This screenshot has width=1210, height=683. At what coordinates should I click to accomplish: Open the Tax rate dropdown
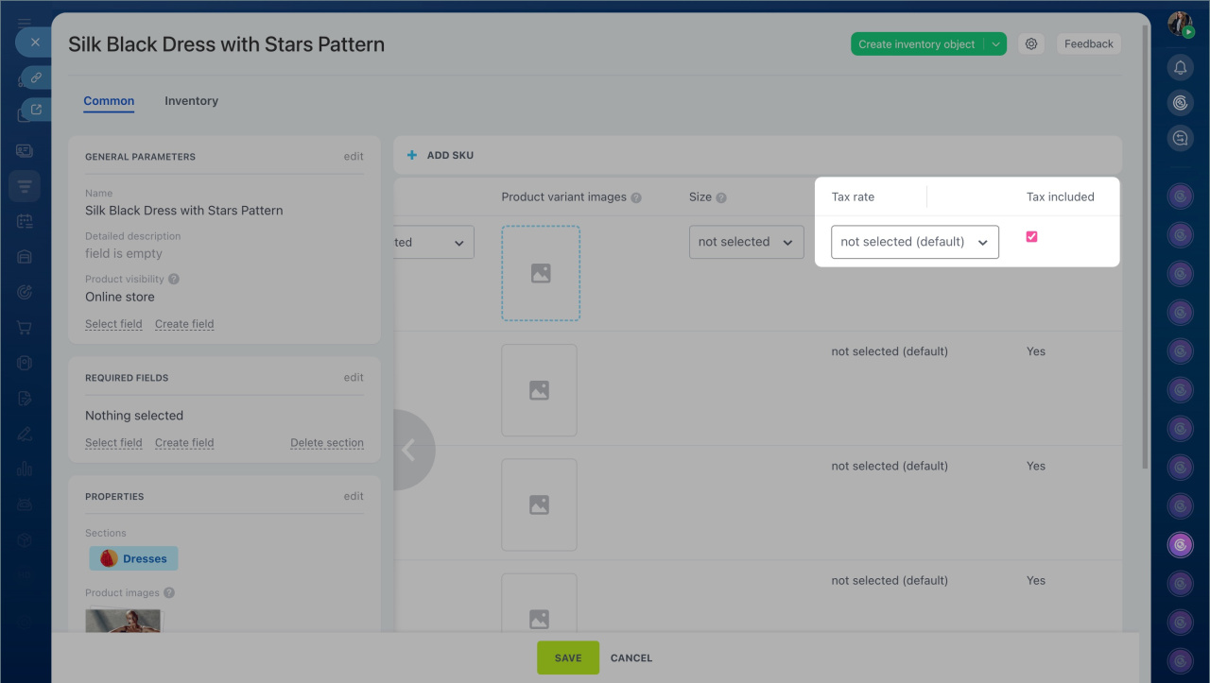(914, 242)
